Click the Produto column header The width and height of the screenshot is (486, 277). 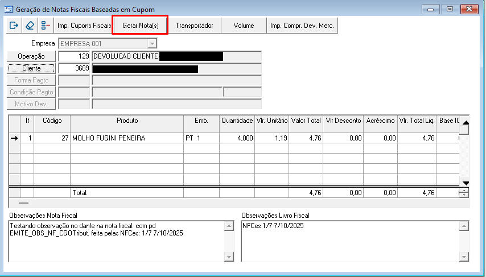tap(127, 121)
